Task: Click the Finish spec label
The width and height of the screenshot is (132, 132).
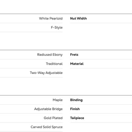Action: 75,109
